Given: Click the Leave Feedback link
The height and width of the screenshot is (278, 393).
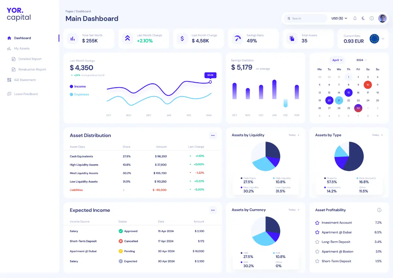Looking at the screenshot, I should click(x=26, y=94).
